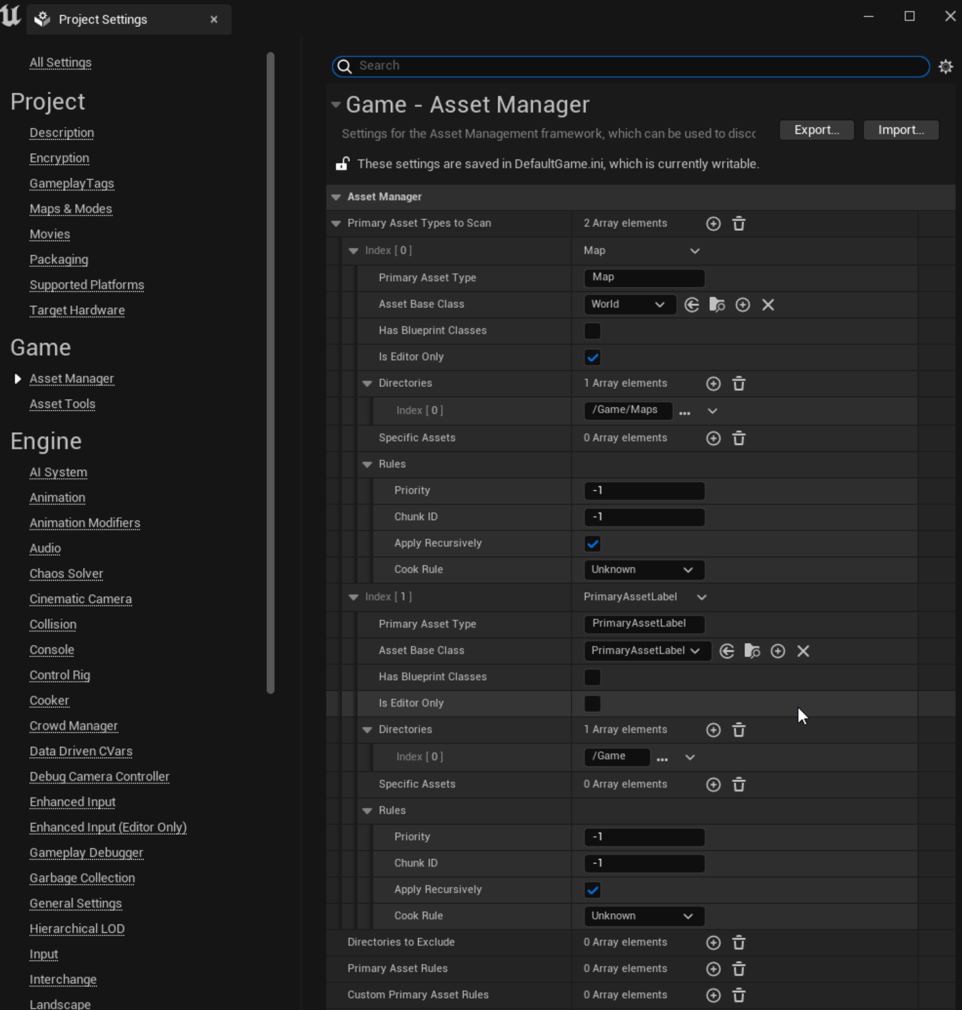Use selected asset for PrimaryAssetLabel base class
The width and height of the screenshot is (962, 1010).
coord(727,651)
